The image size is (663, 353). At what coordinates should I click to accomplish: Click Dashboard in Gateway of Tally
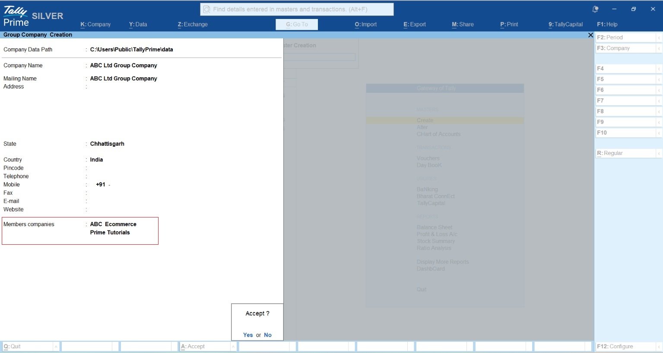(431, 269)
